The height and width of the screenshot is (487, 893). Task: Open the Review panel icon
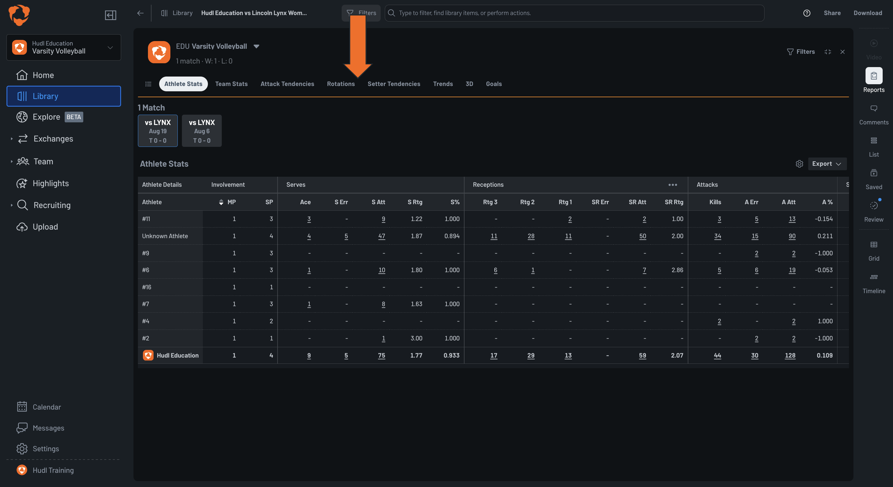tap(874, 205)
